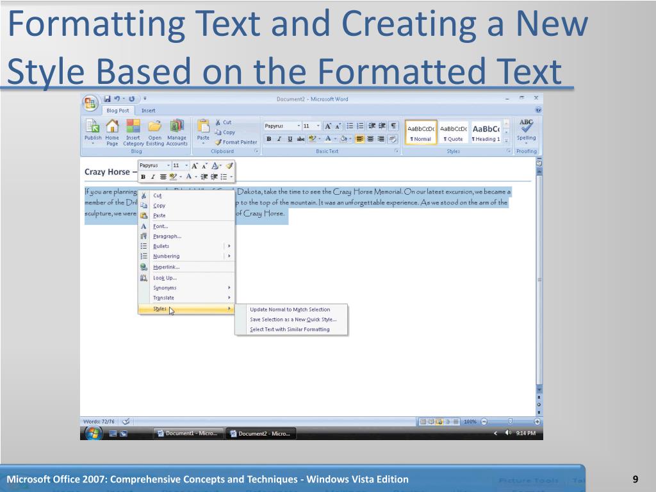Viewport: 656px width, 492px height.
Task: Open the Customize Quick Access Toolbar arrow
Action: click(x=145, y=99)
